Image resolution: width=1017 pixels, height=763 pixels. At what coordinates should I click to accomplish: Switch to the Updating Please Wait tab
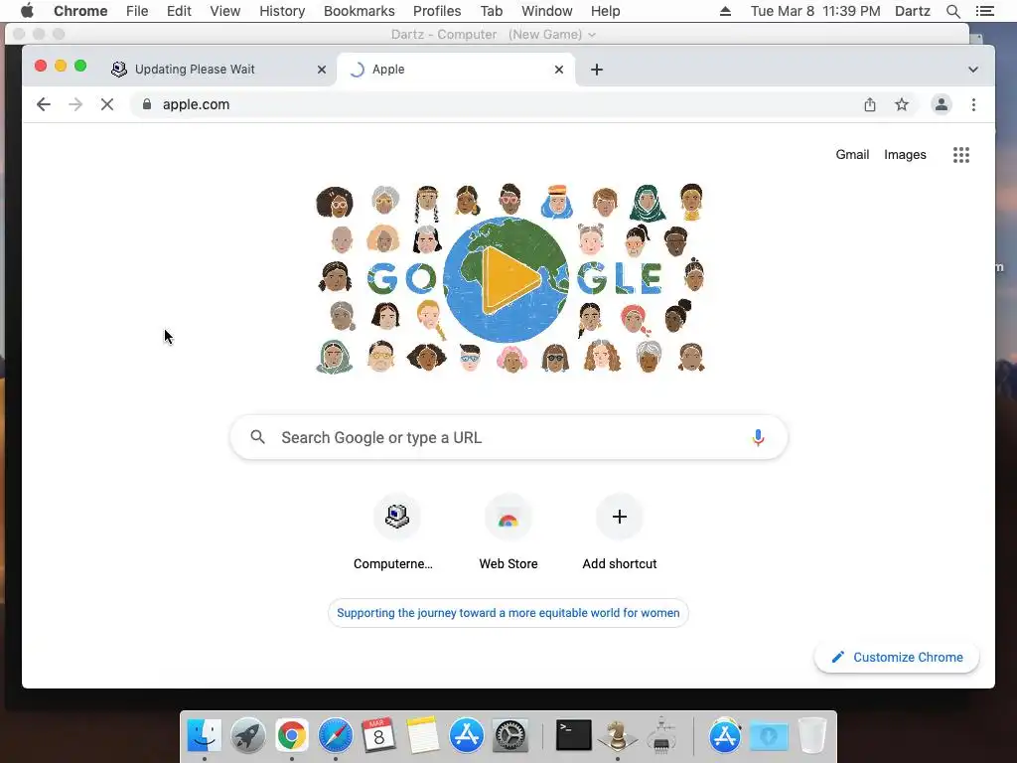coord(219,70)
